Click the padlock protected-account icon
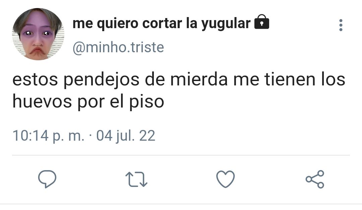 coord(262,22)
